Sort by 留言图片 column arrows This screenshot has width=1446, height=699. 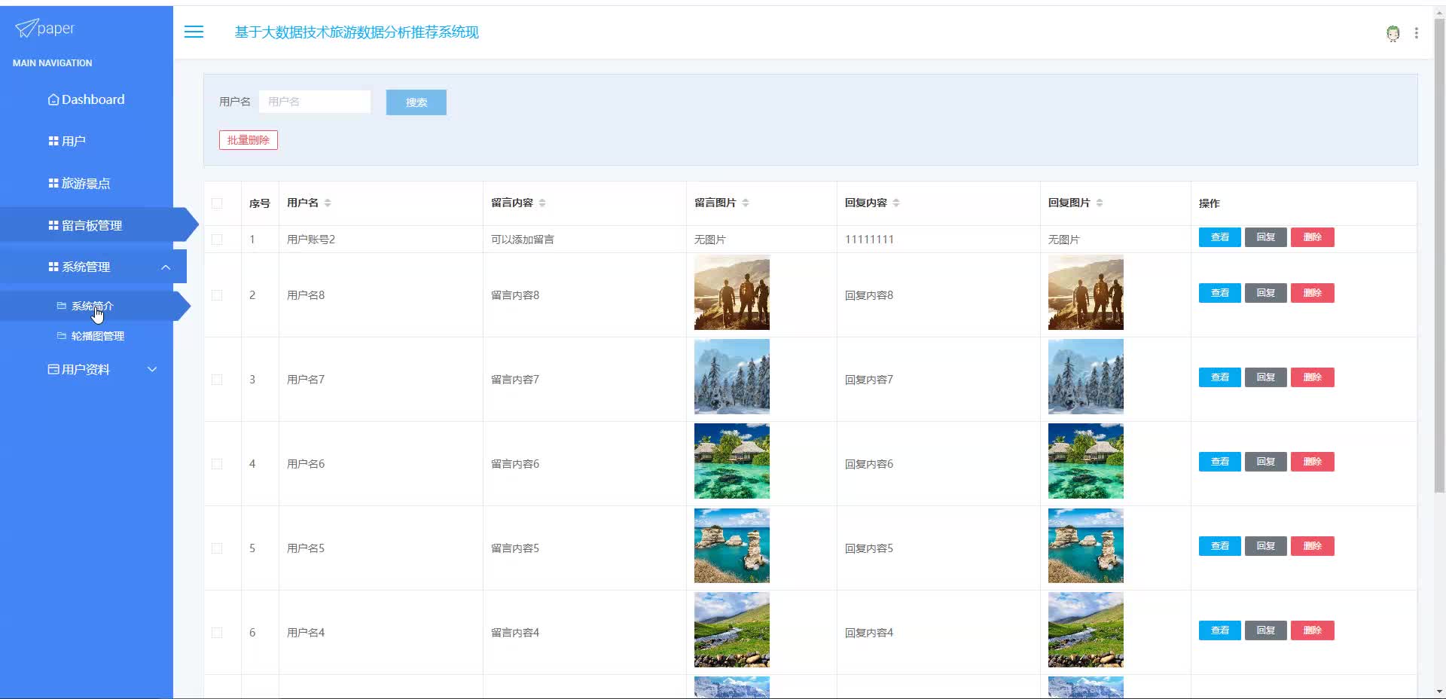click(746, 203)
